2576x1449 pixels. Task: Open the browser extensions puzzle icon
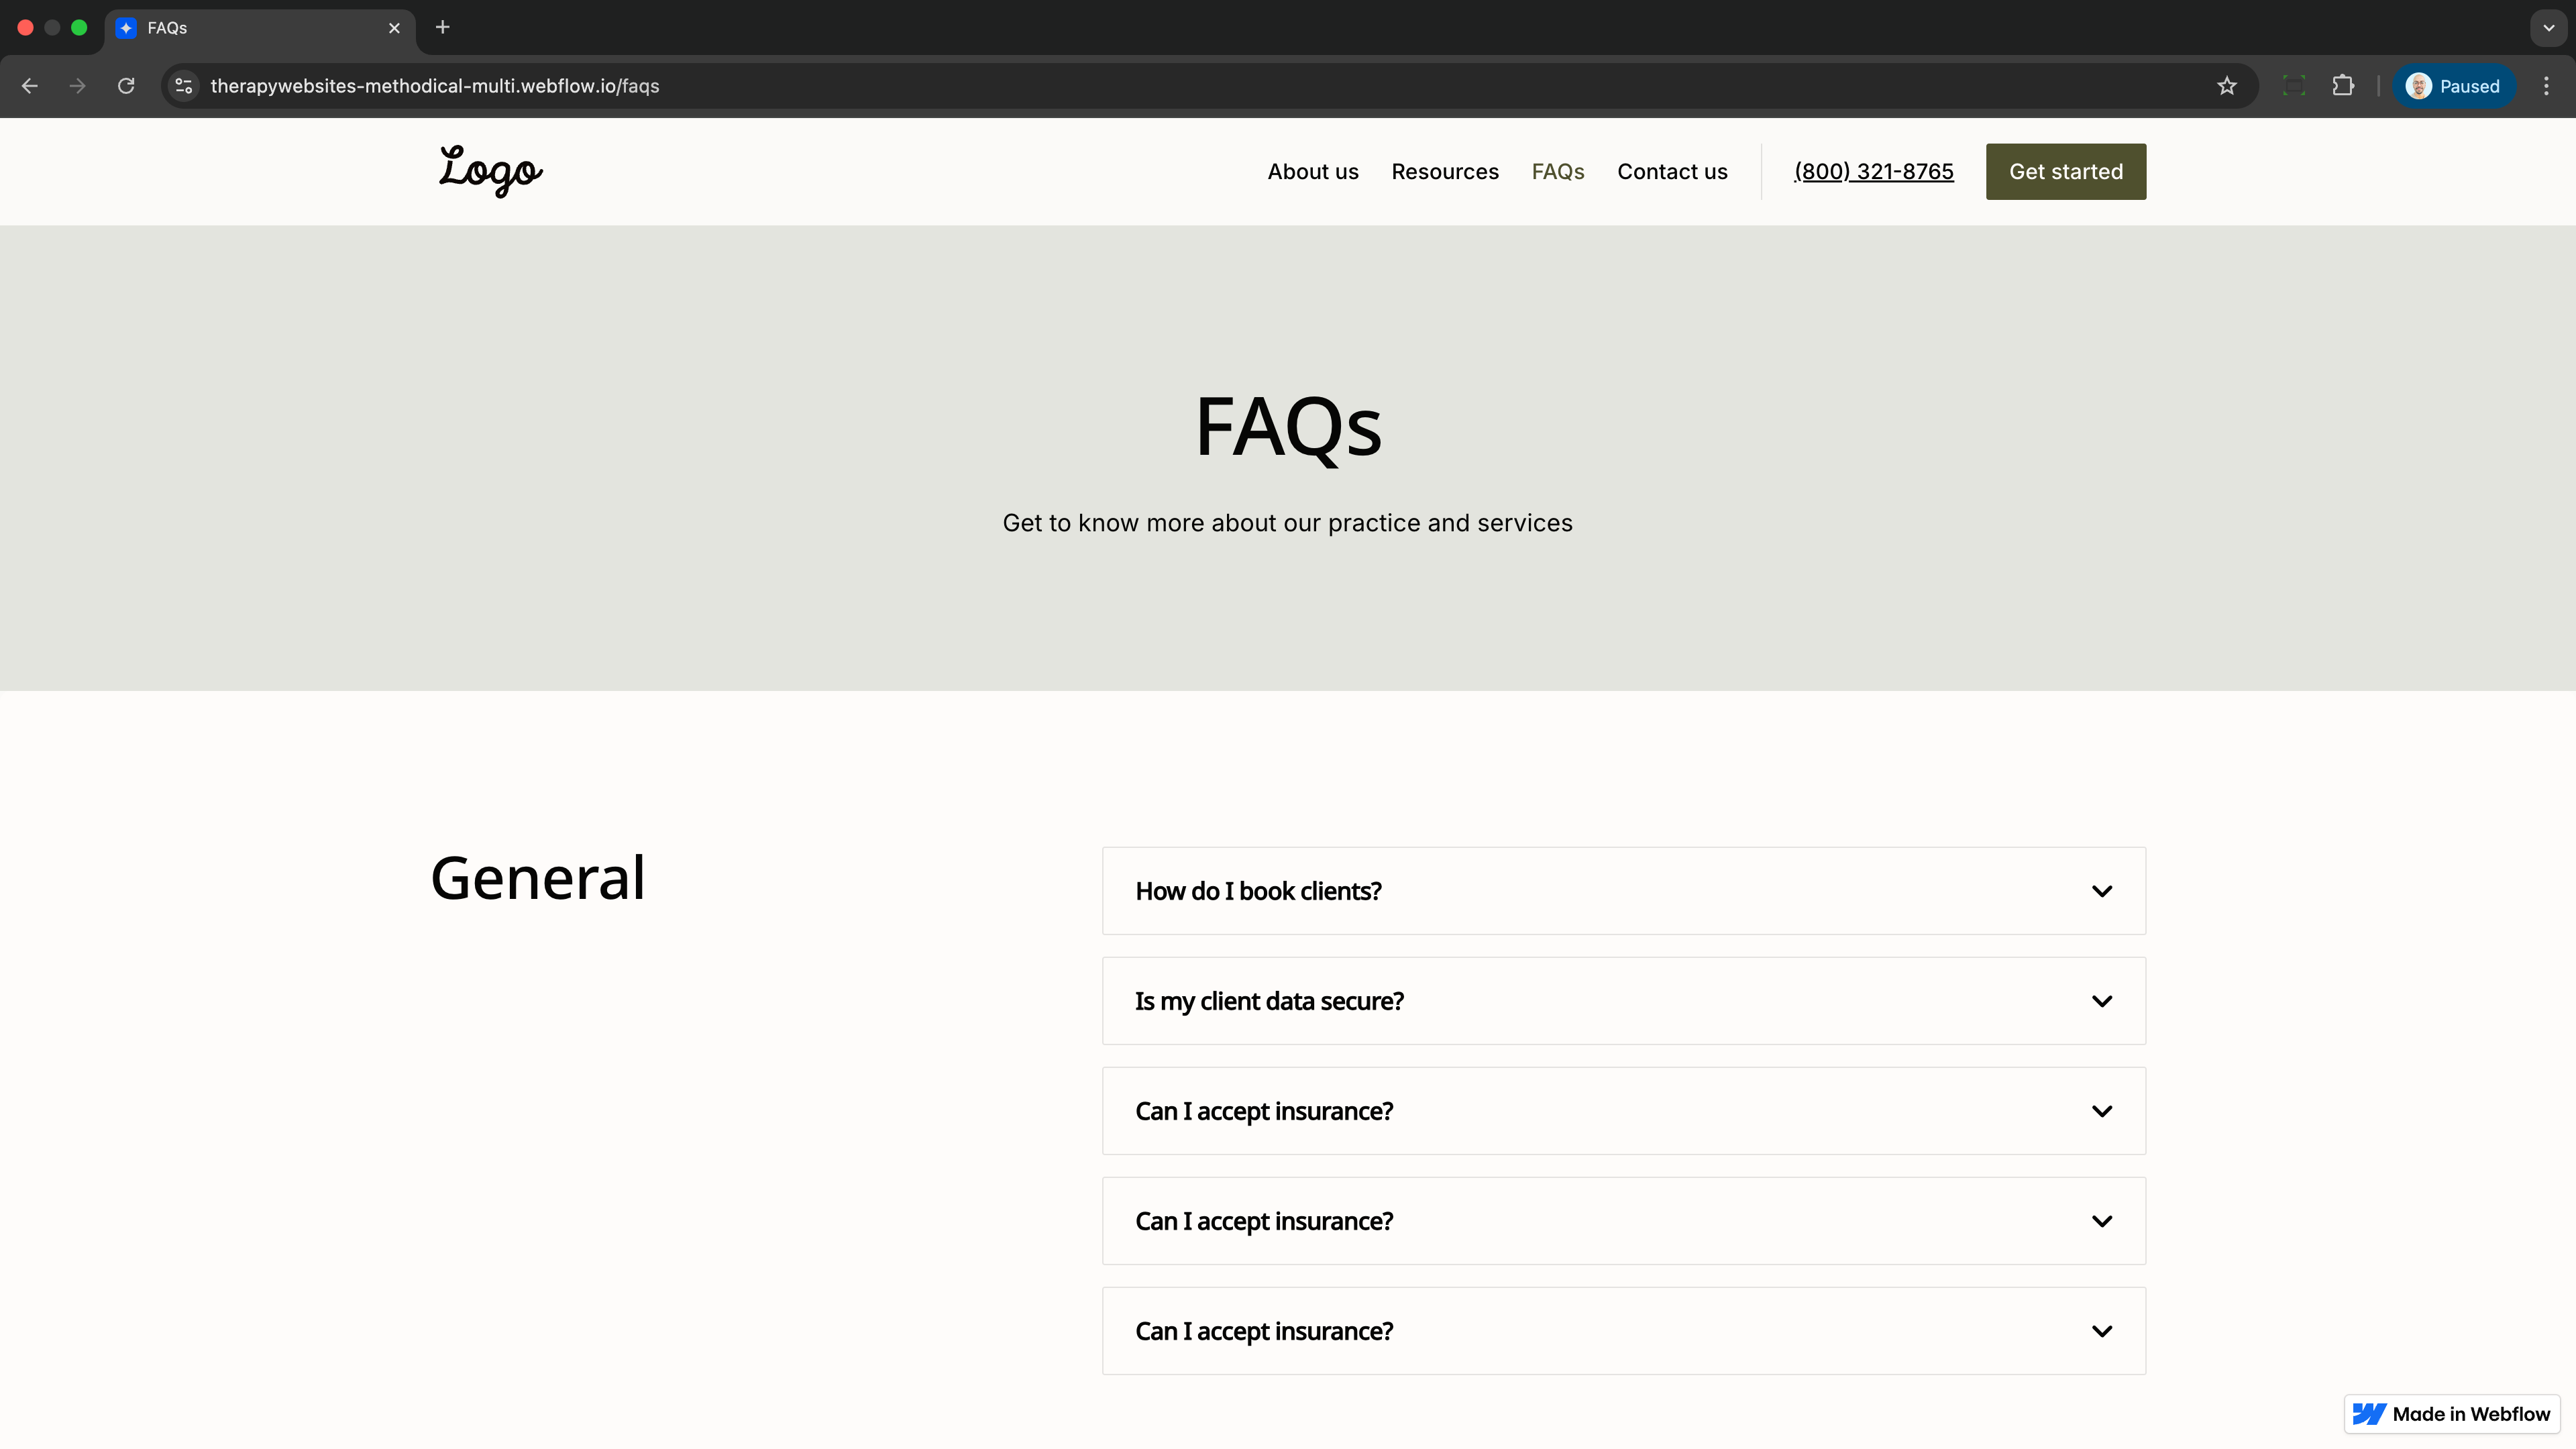[2343, 86]
